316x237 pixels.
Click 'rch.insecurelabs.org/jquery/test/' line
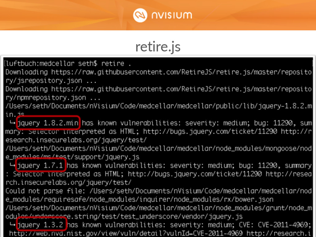tap(68, 182)
